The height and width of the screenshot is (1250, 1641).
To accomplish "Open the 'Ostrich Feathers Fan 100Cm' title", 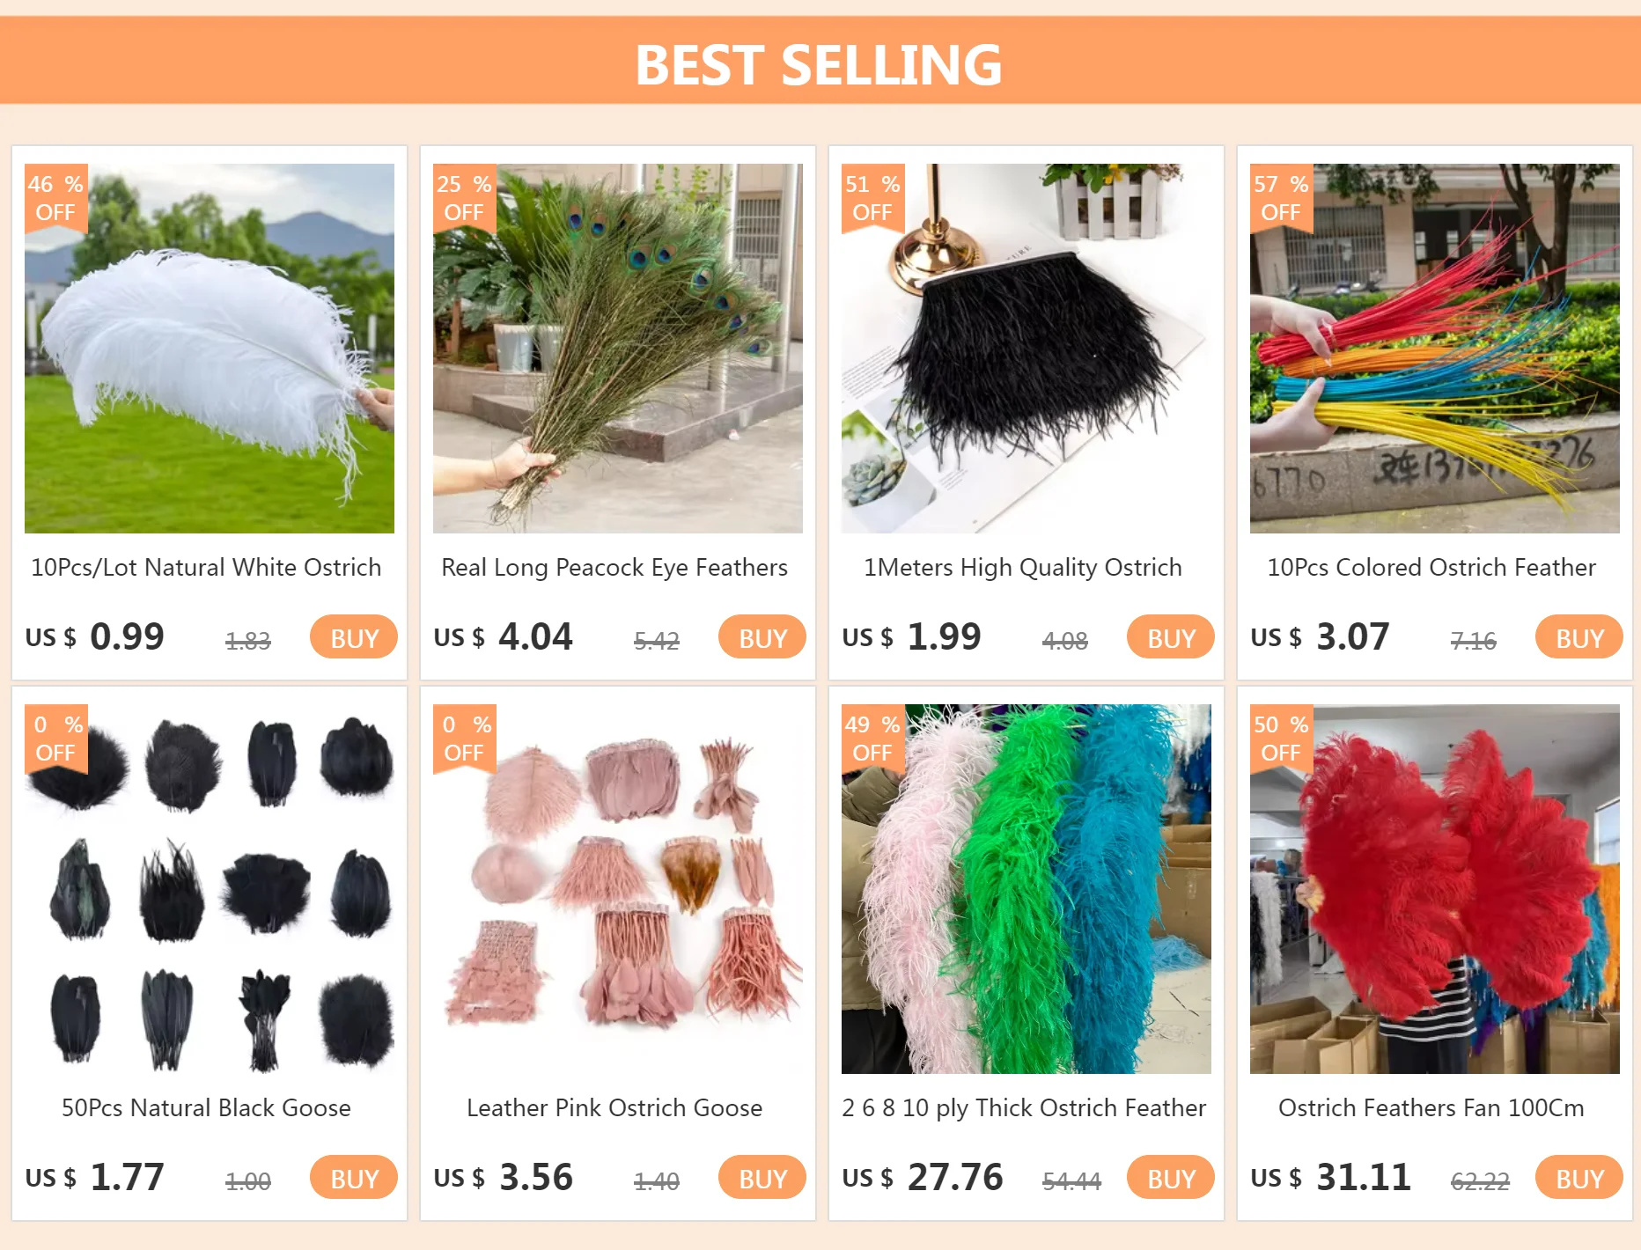I will [1431, 1108].
